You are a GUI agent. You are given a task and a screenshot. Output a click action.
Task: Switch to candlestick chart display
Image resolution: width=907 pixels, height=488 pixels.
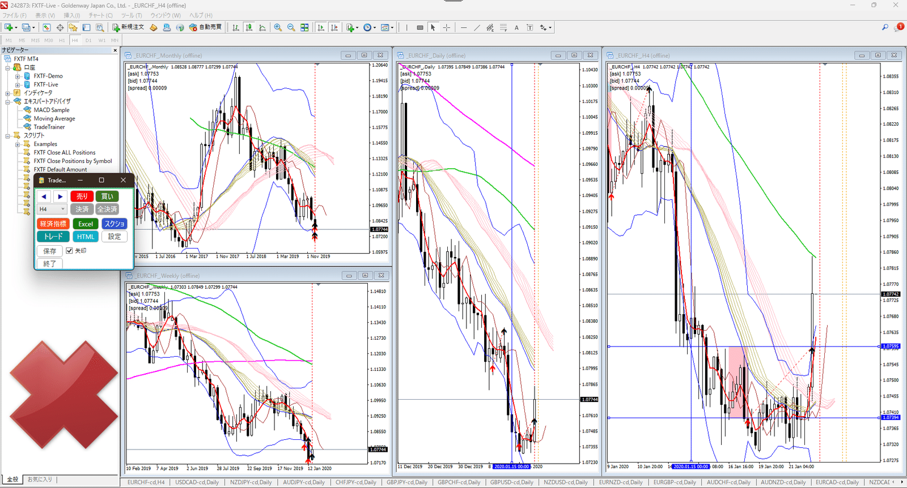(249, 27)
